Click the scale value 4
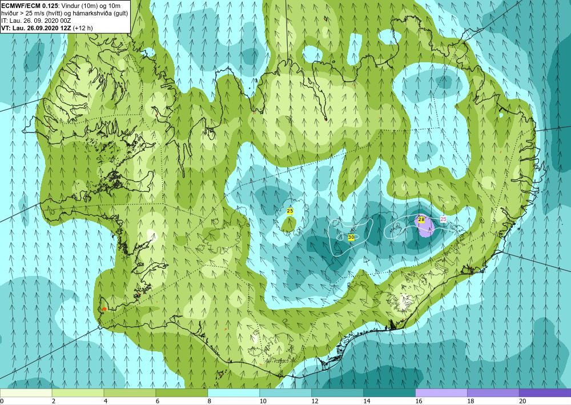571x405 pixels. point(106,401)
